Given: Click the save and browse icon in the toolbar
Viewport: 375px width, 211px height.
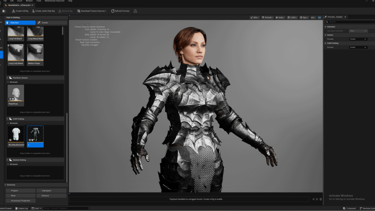Looking at the screenshot, I should (4, 11).
